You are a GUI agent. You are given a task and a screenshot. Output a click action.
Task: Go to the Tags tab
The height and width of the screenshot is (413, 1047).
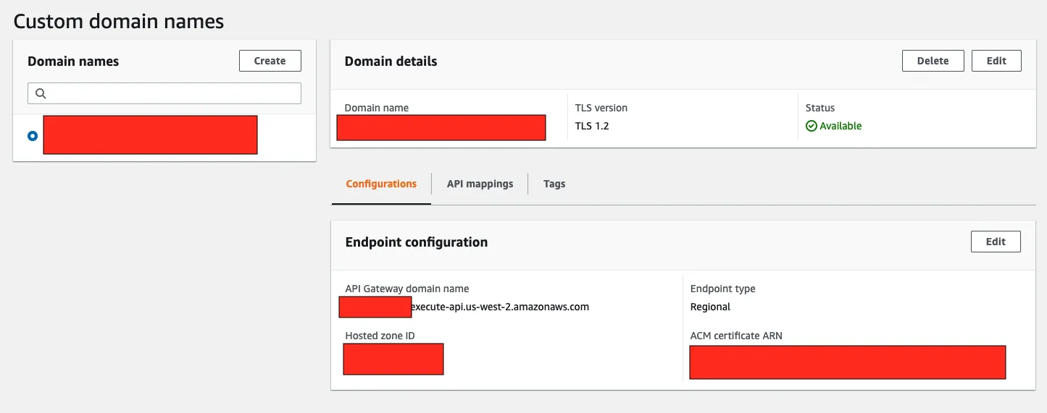click(554, 184)
